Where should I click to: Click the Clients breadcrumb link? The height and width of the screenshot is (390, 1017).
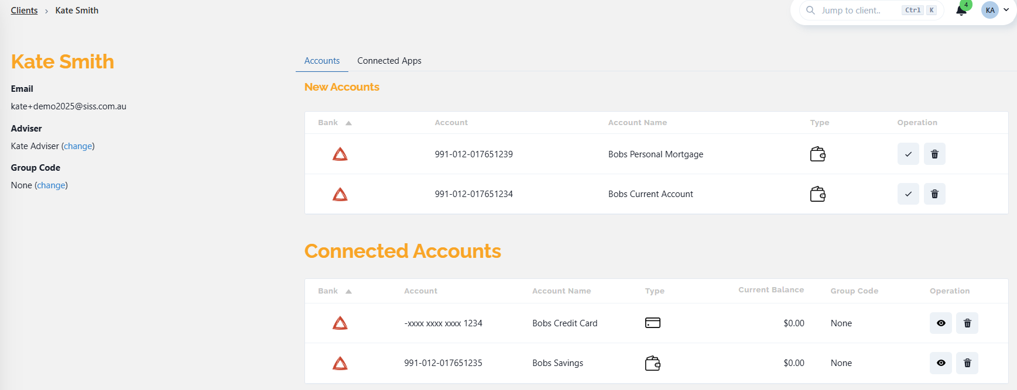24,11
